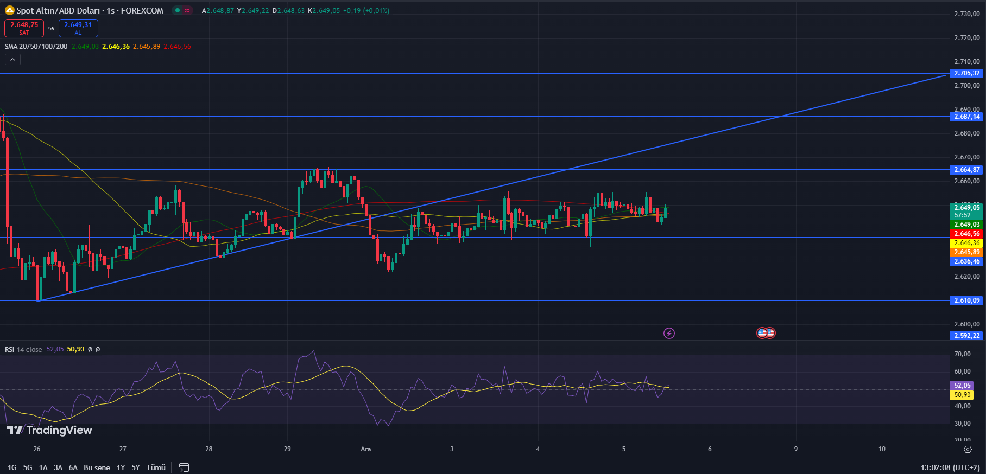
Task: Open the timezone menu at 13:02:08 (UTC+2)
Action: pyautogui.click(x=950, y=467)
